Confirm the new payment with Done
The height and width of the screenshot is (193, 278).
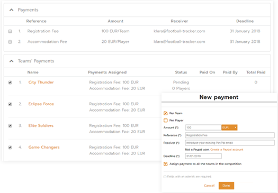click(x=226, y=186)
